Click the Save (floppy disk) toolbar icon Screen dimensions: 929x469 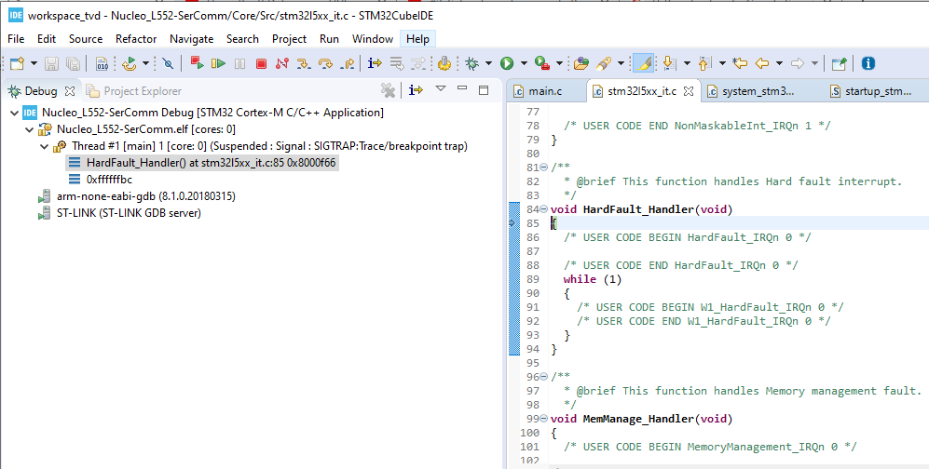tap(52, 63)
